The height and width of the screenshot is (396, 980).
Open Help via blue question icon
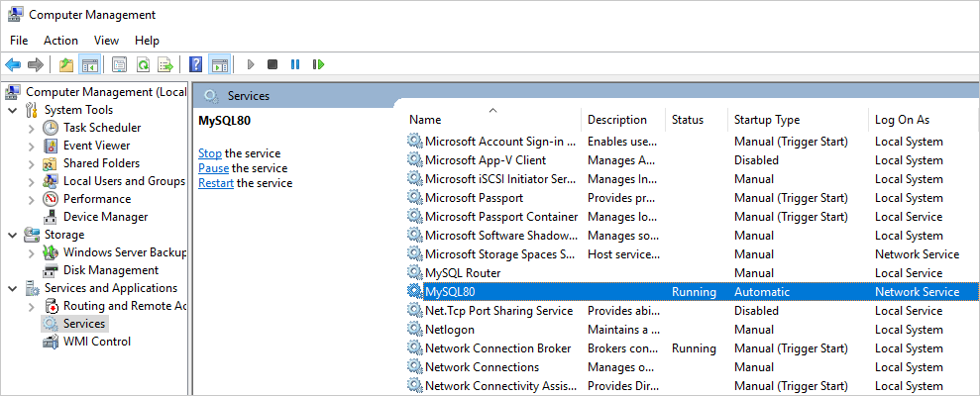click(195, 64)
